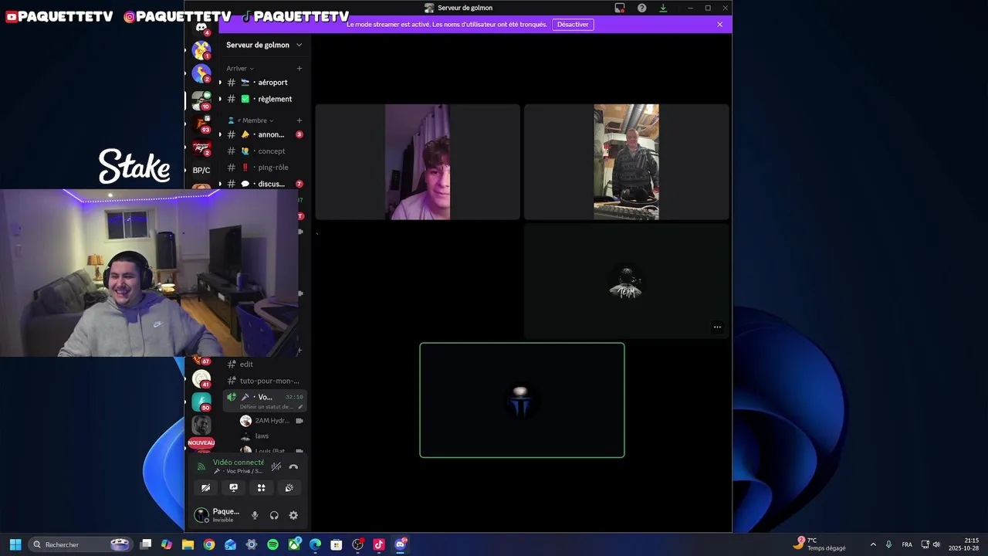Click the NOUVEAU unread mentions pill
The image size is (988, 556).
click(201, 442)
